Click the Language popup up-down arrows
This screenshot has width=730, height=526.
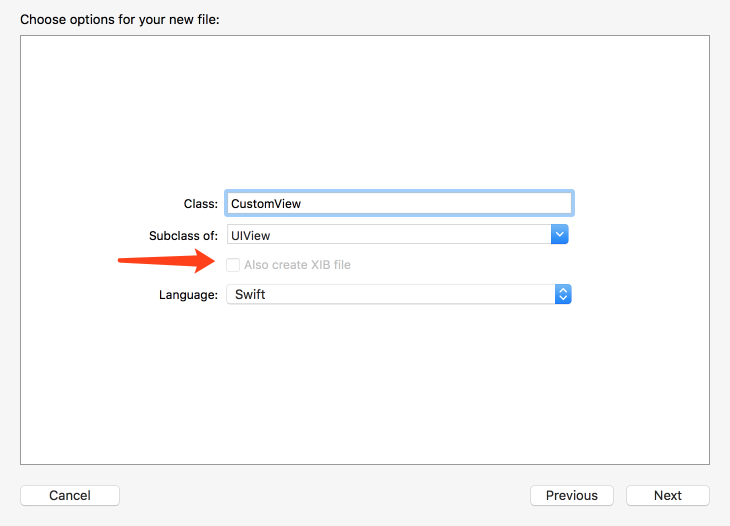pyautogui.click(x=563, y=294)
